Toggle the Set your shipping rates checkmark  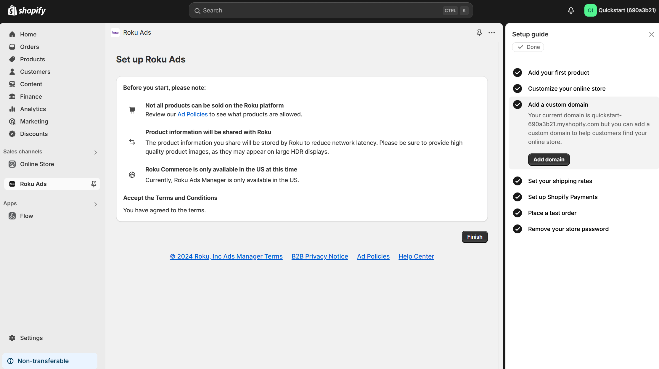517,181
